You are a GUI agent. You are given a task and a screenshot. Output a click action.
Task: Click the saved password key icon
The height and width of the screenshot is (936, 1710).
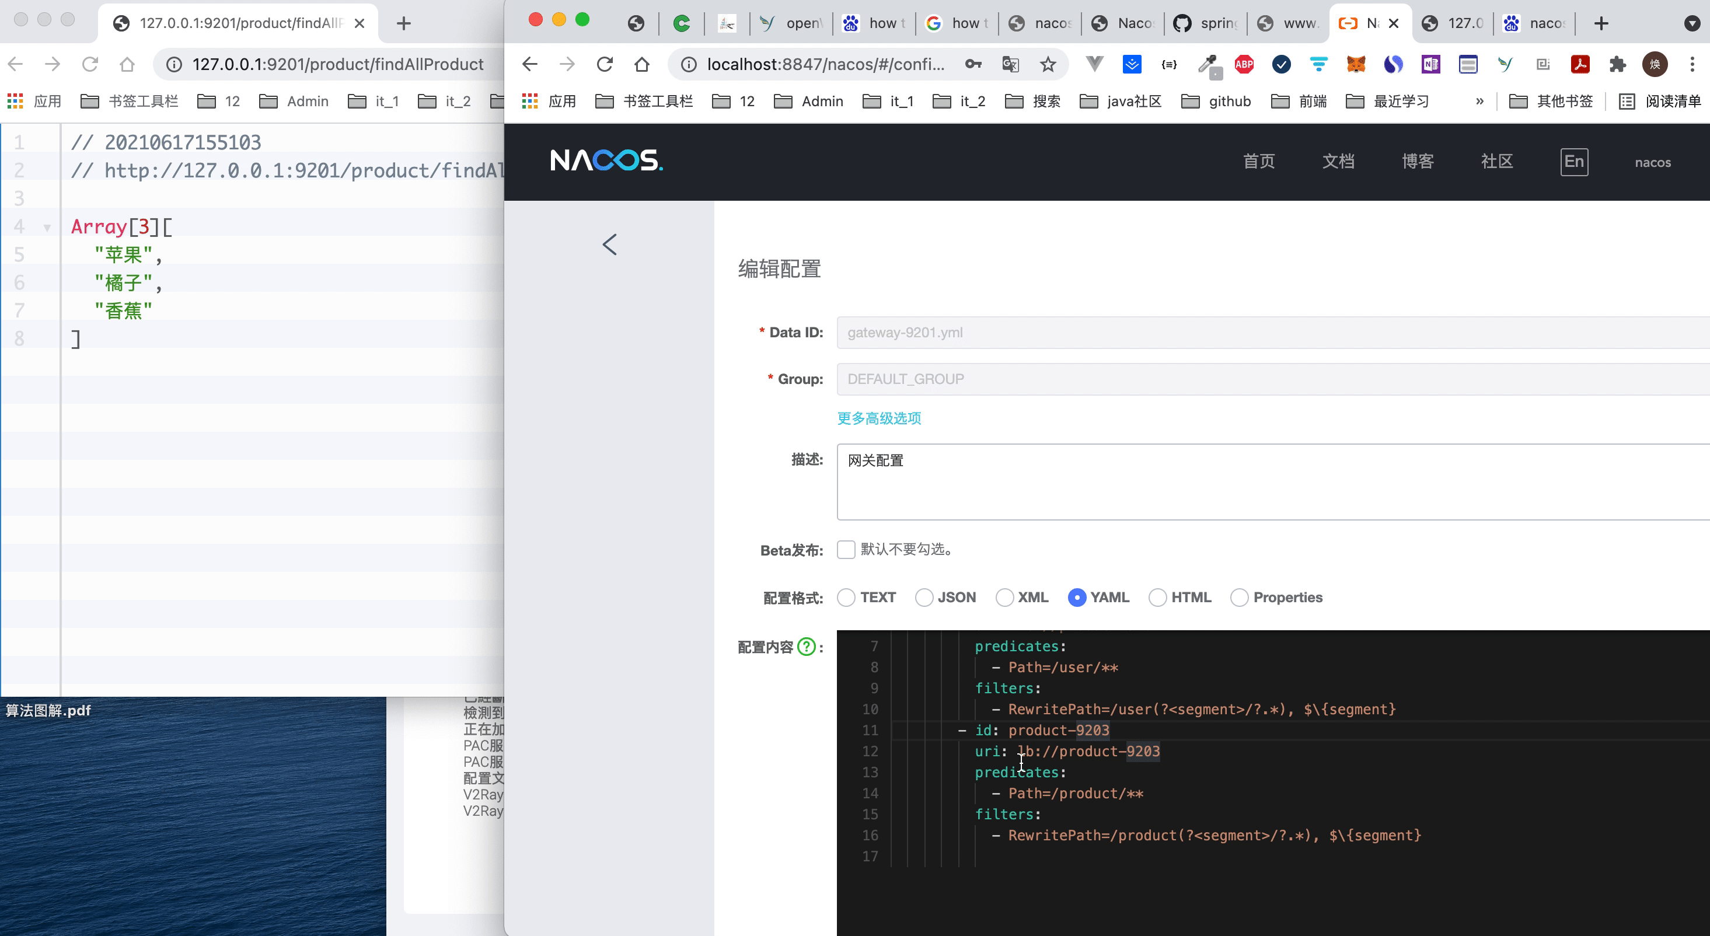click(973, 64)
